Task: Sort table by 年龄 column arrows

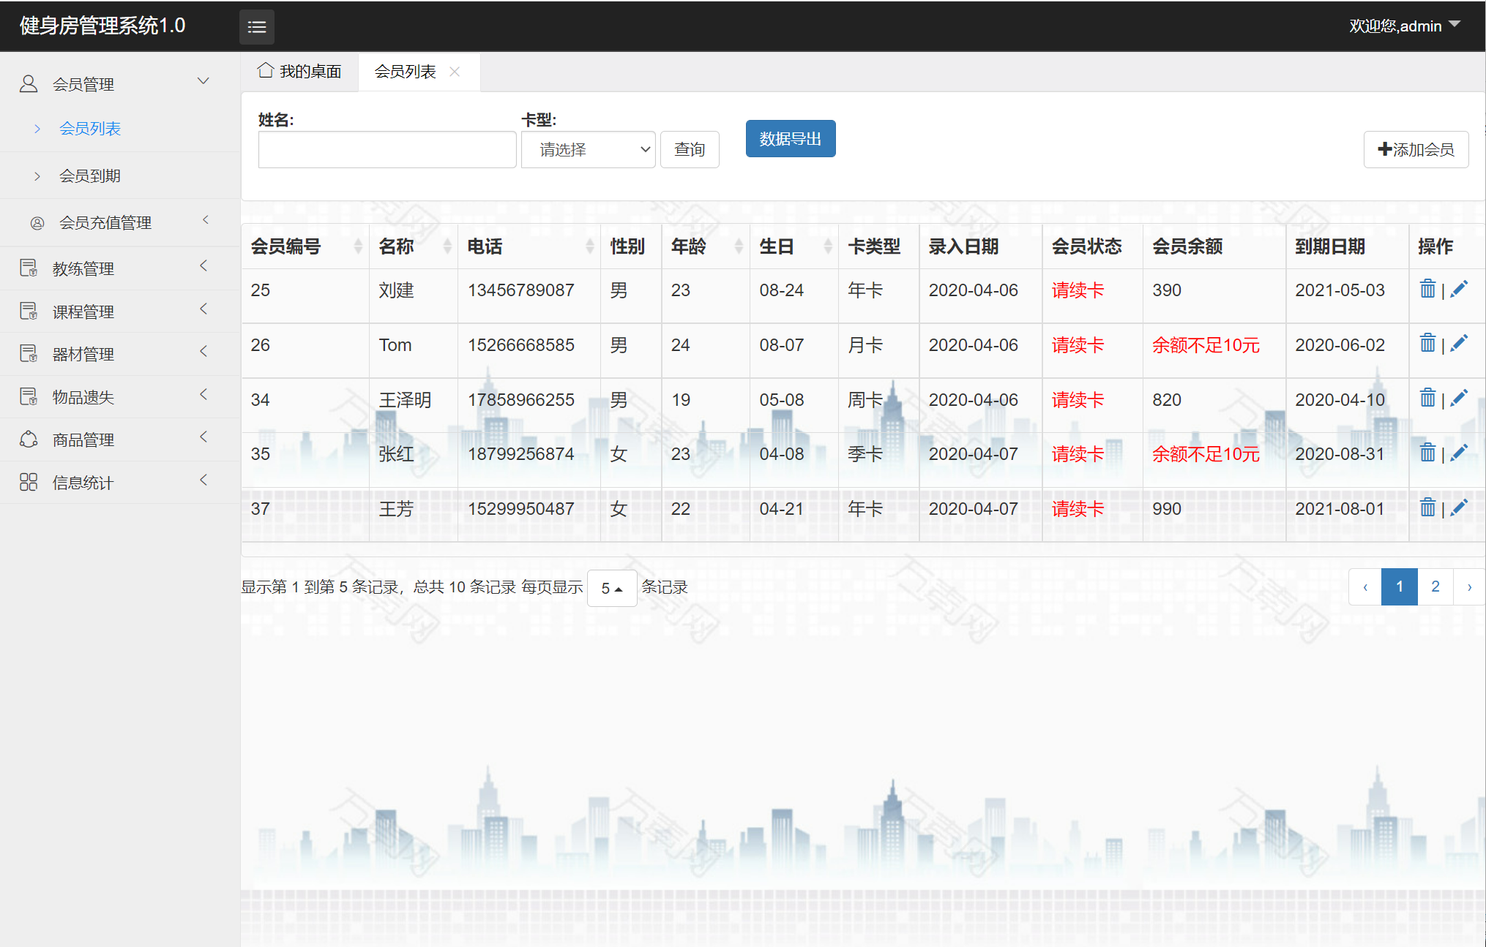Action: click(738, 246)
